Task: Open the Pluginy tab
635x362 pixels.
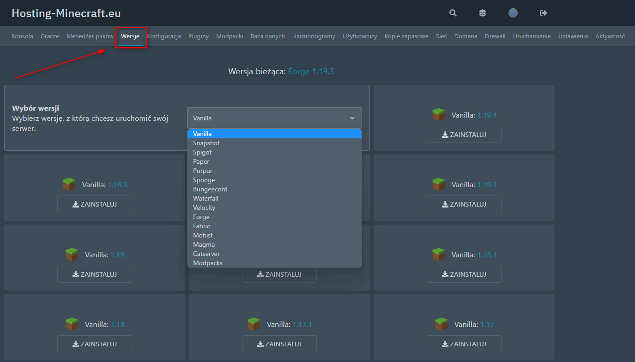Action: [x=199, y=36]
